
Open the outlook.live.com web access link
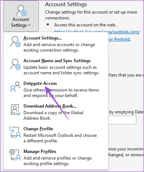97,32
